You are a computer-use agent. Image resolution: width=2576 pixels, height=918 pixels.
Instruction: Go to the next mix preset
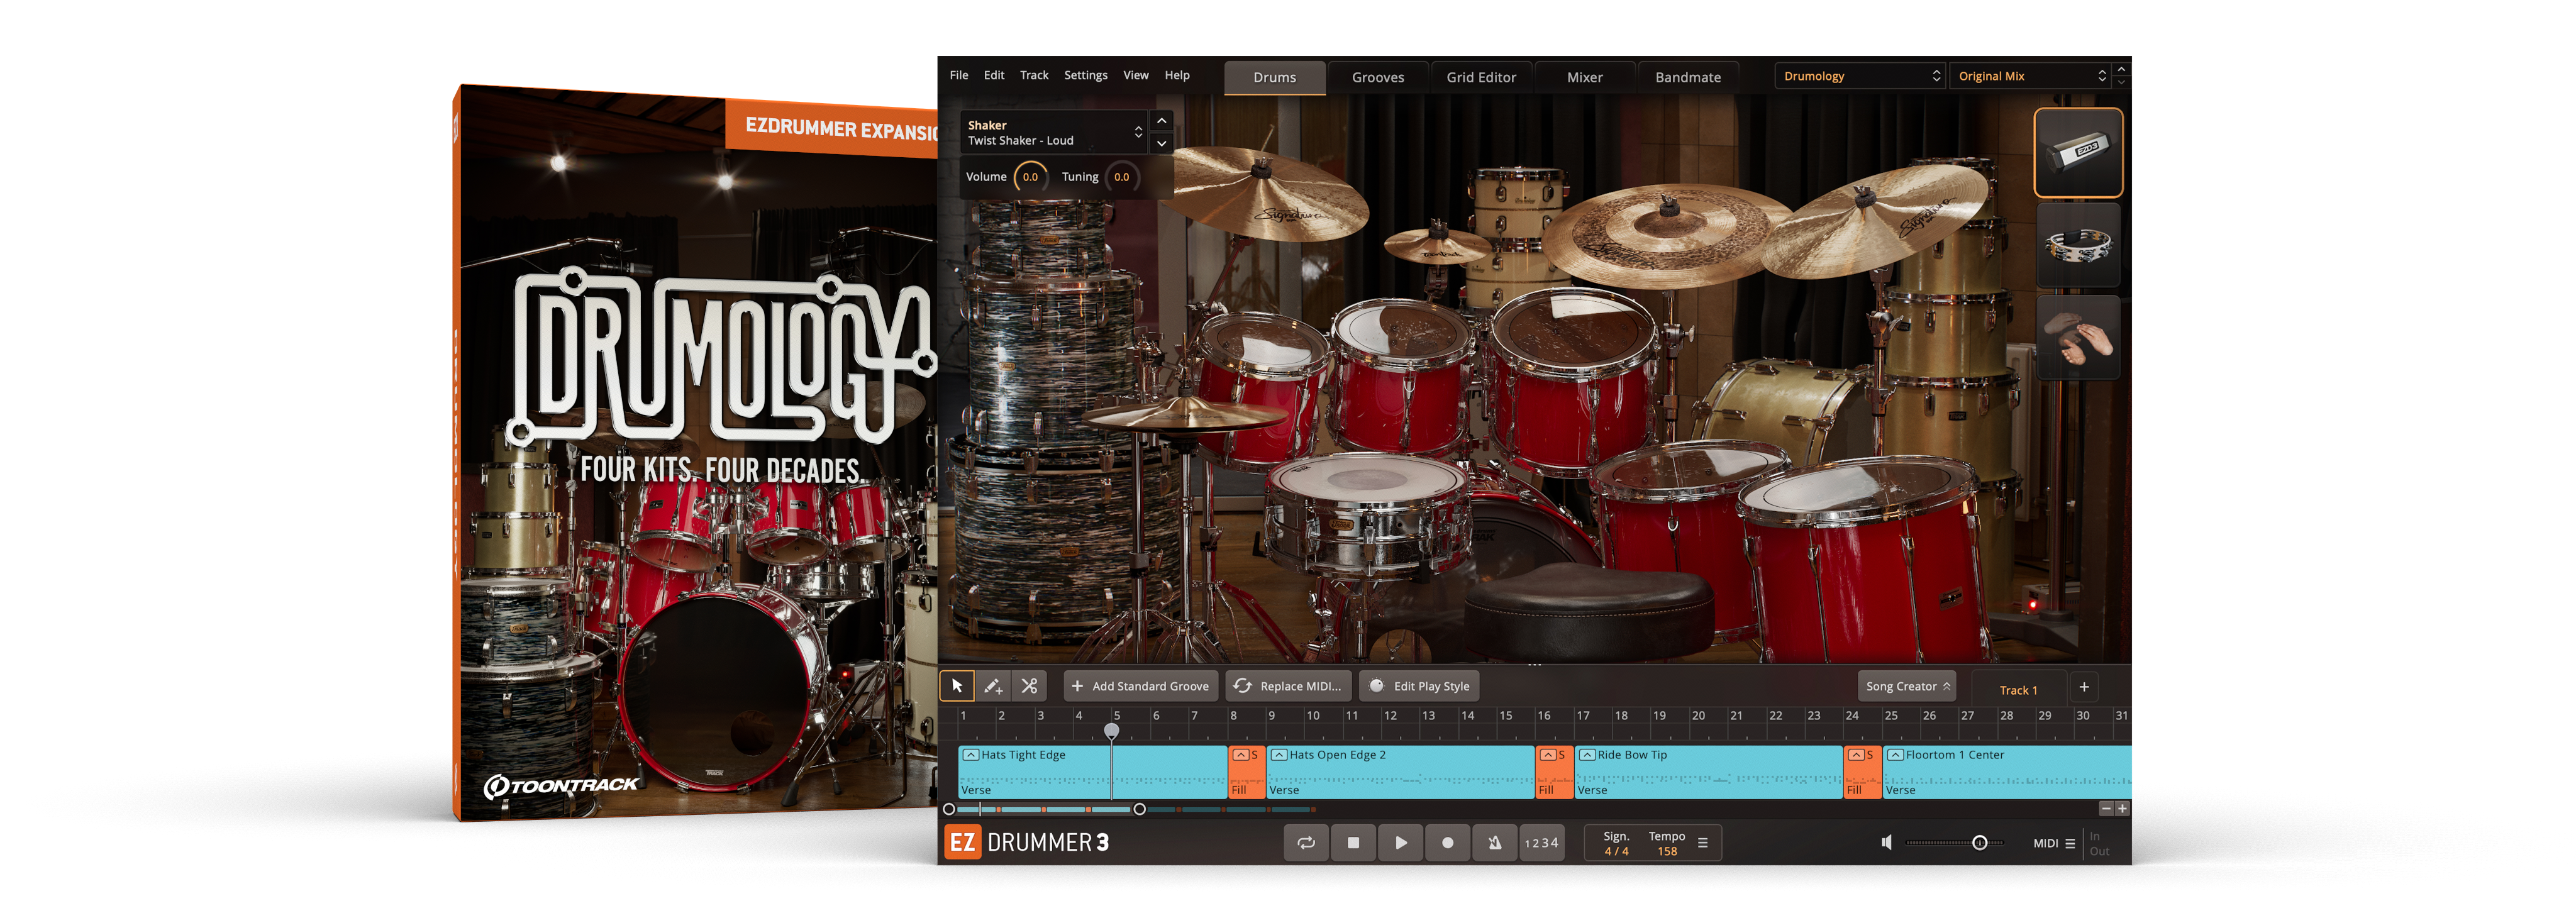click(x=2121, y=82)
